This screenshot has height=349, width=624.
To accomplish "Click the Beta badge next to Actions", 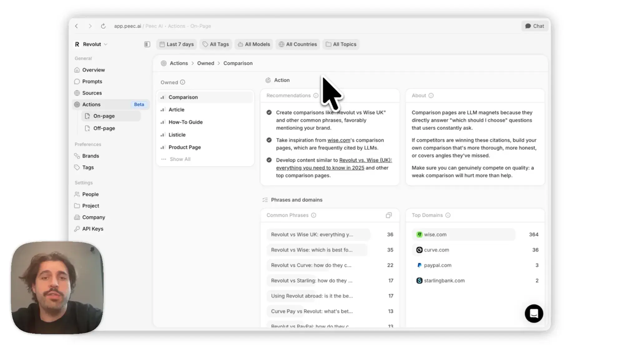I will (139, 105).
